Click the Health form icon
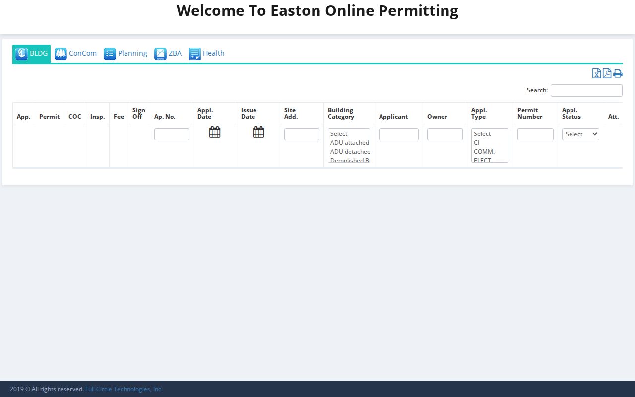 (194, 54)
